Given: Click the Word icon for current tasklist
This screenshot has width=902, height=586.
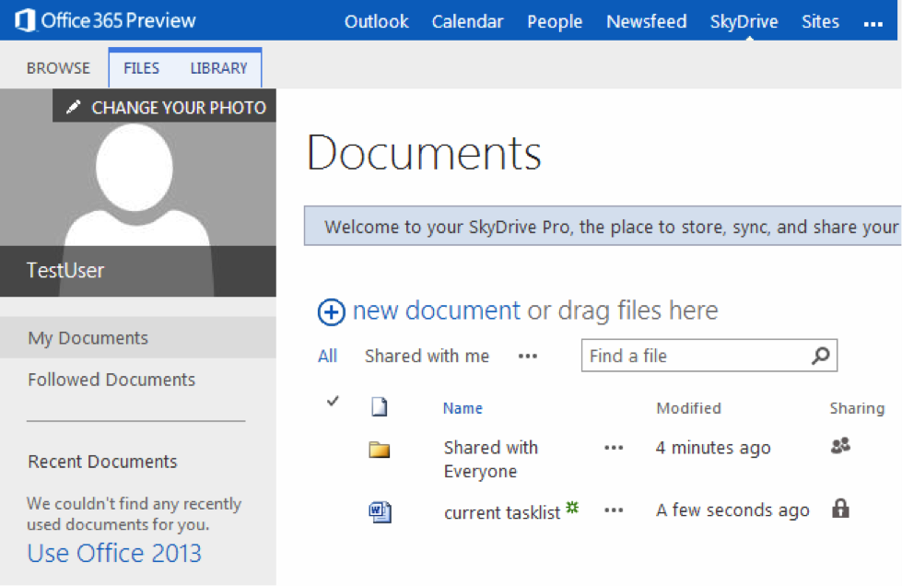Looking at the screenshot, I should tap(380, 511).
